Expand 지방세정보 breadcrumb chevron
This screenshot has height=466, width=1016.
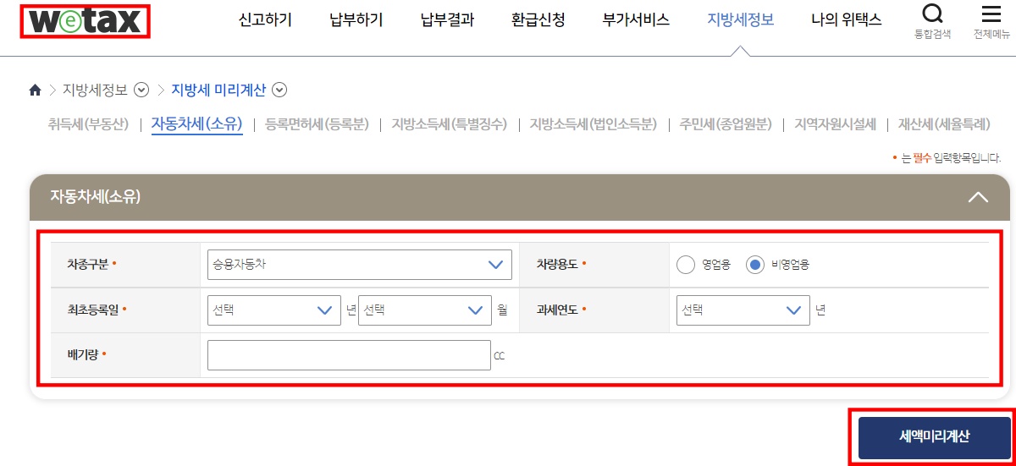pos(142,90)
